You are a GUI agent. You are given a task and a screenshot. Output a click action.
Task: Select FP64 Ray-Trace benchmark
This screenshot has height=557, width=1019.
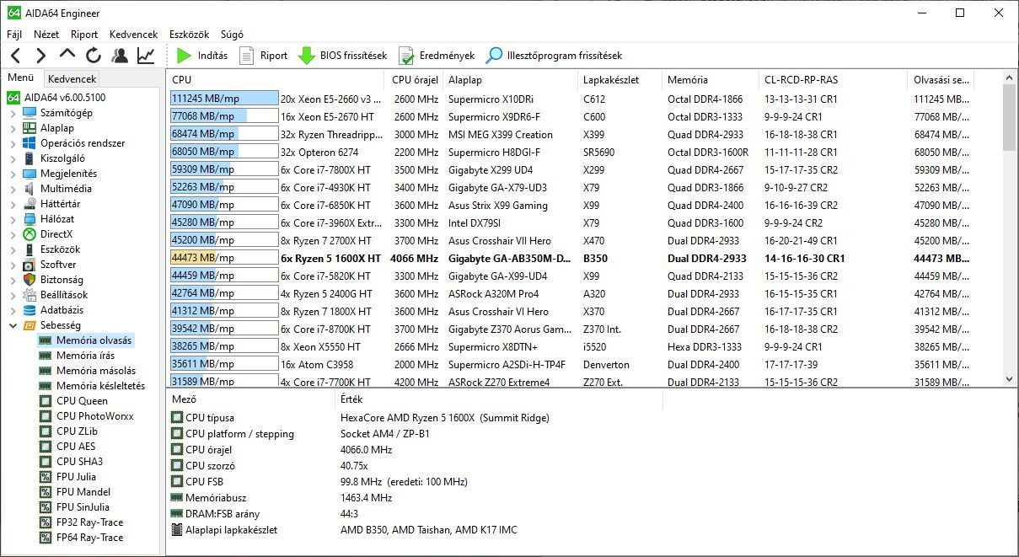point(89,537)
